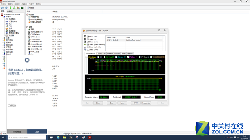Click the green memory chip toolbar icon
Screen dimensions: 250x140
click(x=22, y=8)
